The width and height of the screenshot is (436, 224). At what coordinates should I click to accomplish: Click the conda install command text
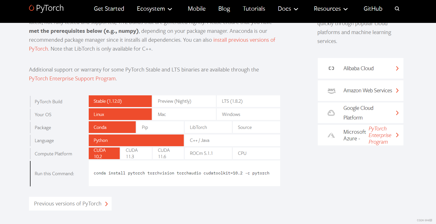click(x=182, y=173)
